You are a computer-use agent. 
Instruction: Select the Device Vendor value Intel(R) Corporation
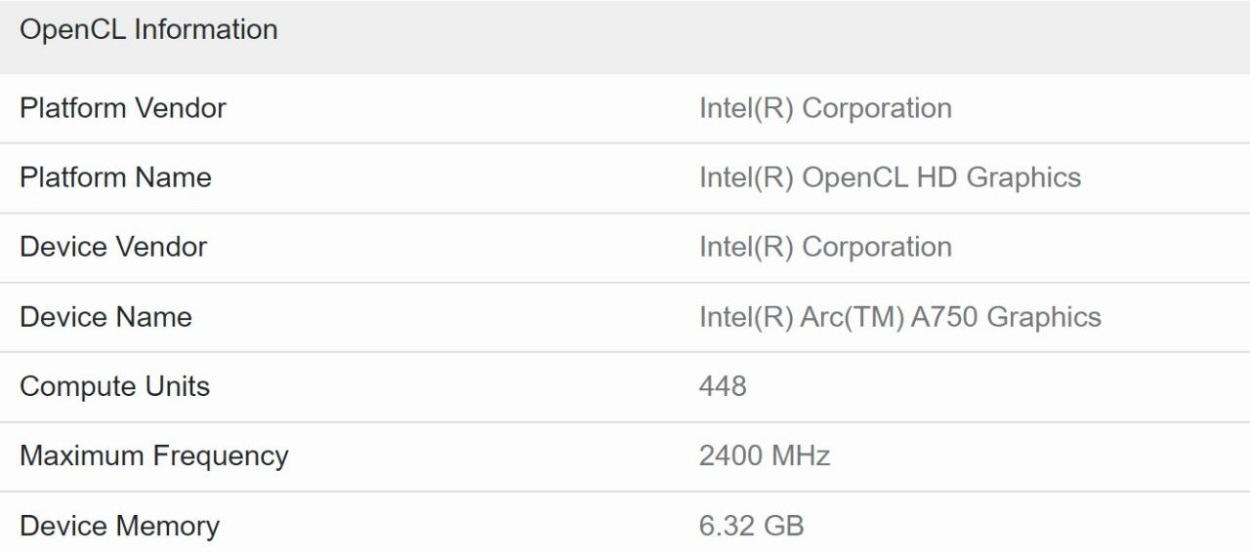click(x=825, y=247)
